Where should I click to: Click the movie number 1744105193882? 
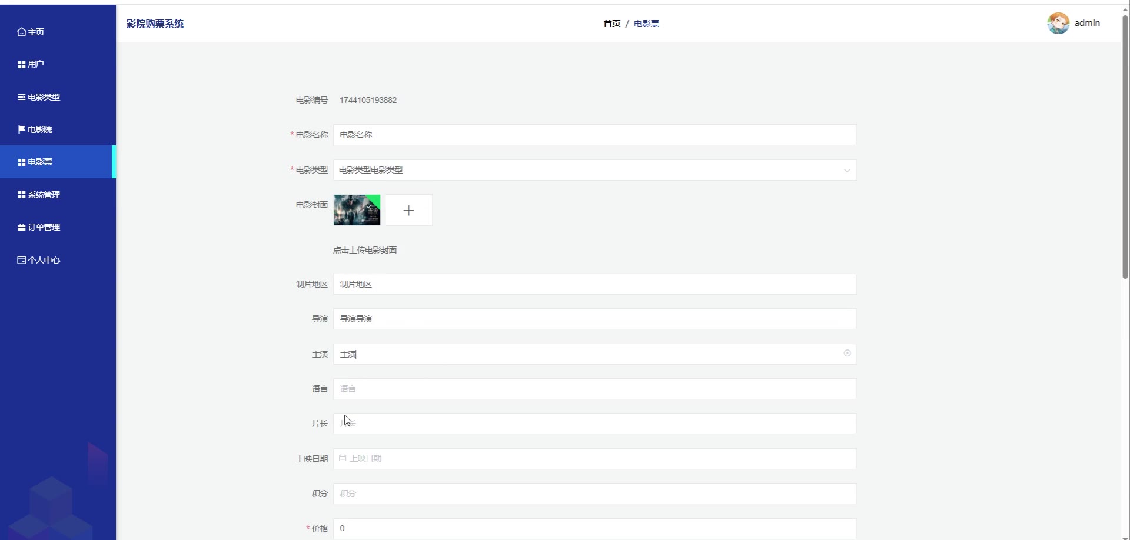(x=368, y=100)
